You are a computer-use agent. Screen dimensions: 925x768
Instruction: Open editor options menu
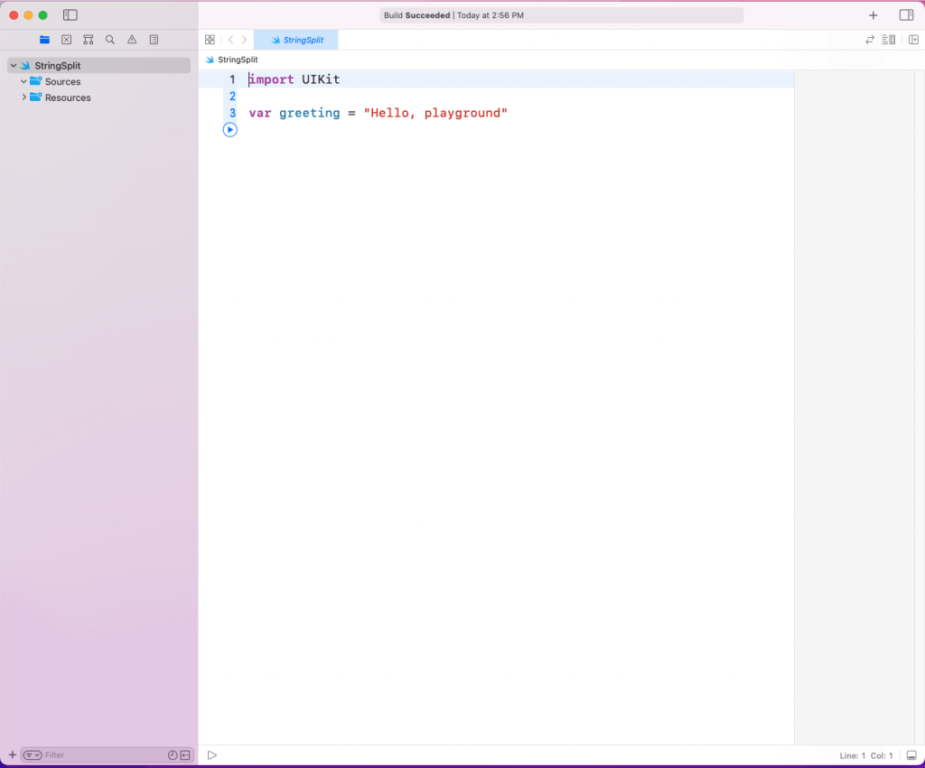[889, 40]
